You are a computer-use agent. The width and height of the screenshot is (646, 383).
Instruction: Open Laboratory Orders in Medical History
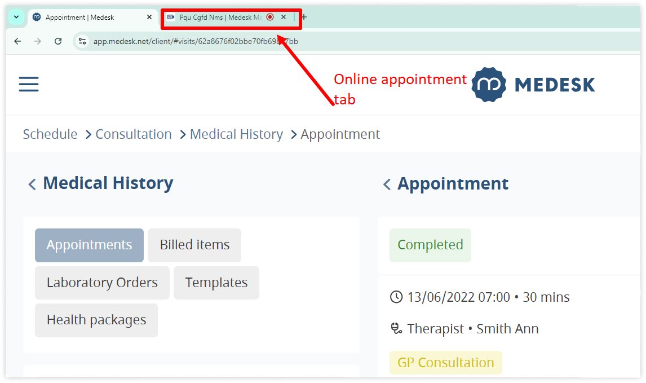[102, 282]
